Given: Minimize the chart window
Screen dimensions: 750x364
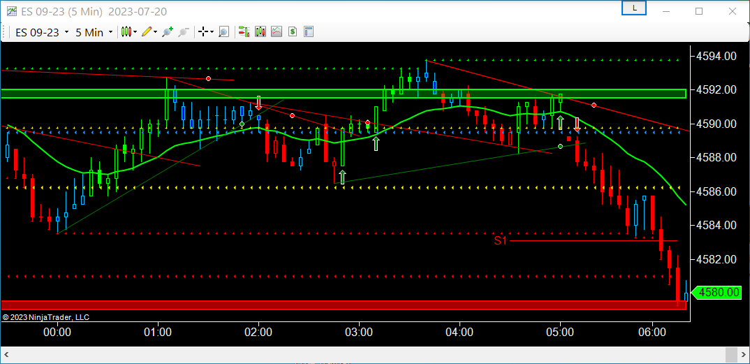Looking at the screenshot, I should 667,11.
